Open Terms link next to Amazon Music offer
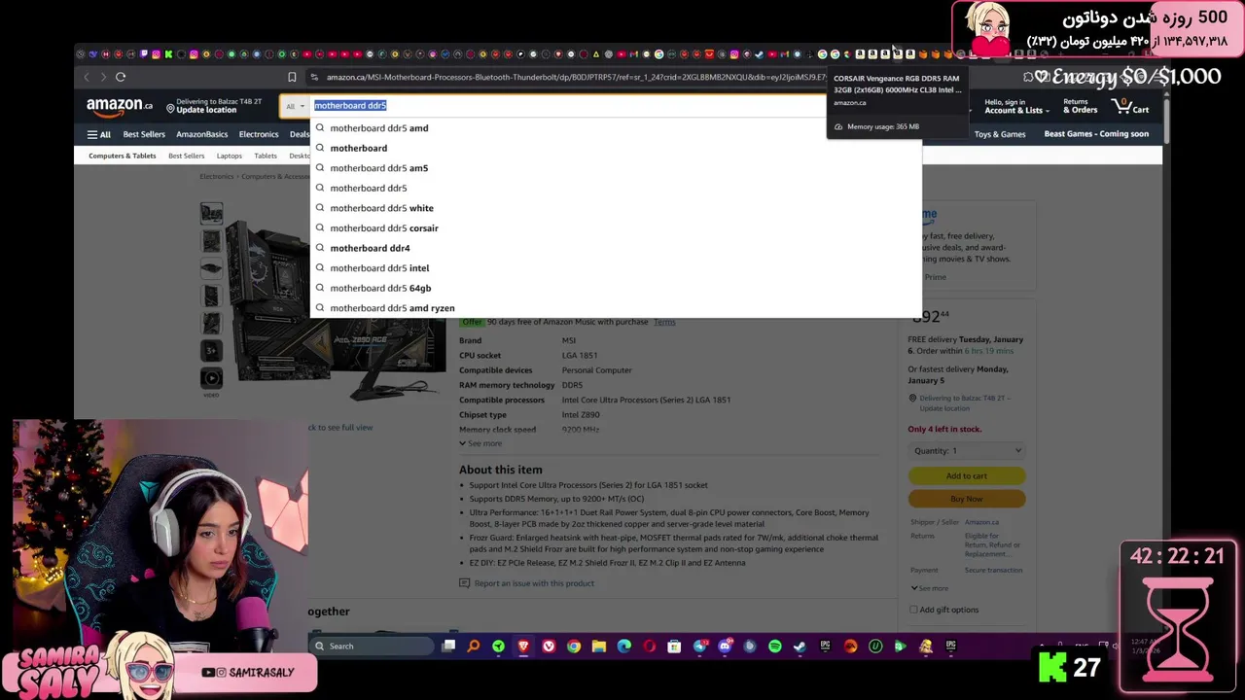 click(x=664, y=322)
